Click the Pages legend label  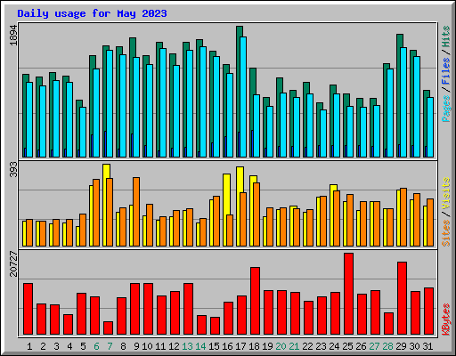[446, 109]
